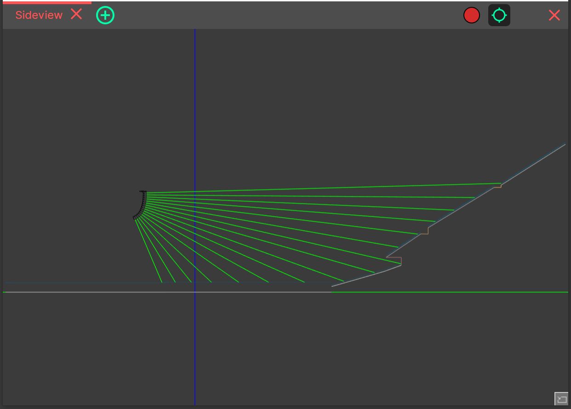The image size is (571, 409).
Task: Select the highlighted crosshair target icon
Action: pyautogui.click(x=499, y=15)
